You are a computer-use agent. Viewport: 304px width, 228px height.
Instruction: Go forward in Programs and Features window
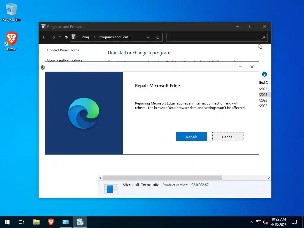(53, 37)
